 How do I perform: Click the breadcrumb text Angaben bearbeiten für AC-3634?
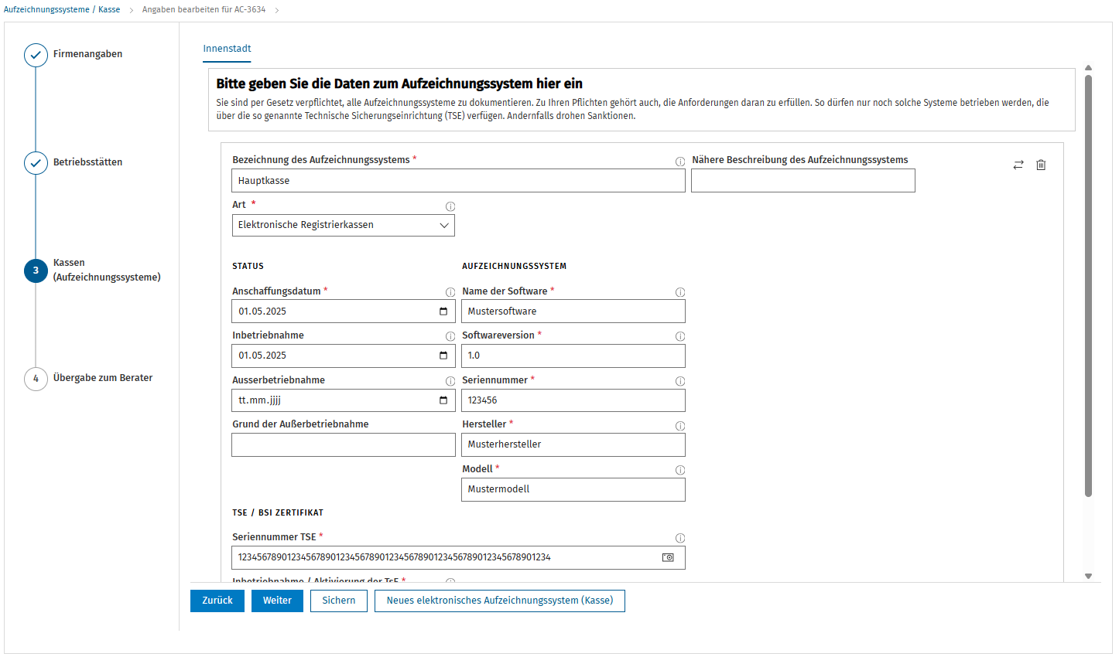click(204, 9)
